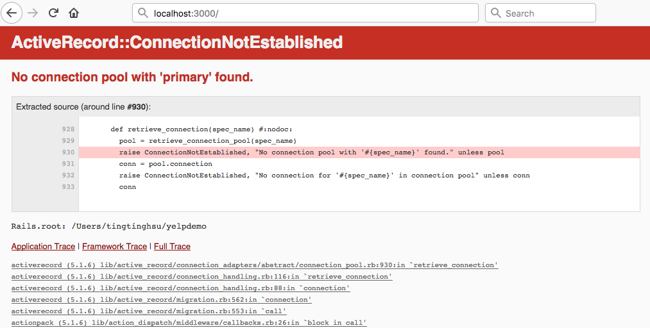This screenshot has height=328, width=650.
Task: Open migration.rb:553 call trace line
Action: 148,311
